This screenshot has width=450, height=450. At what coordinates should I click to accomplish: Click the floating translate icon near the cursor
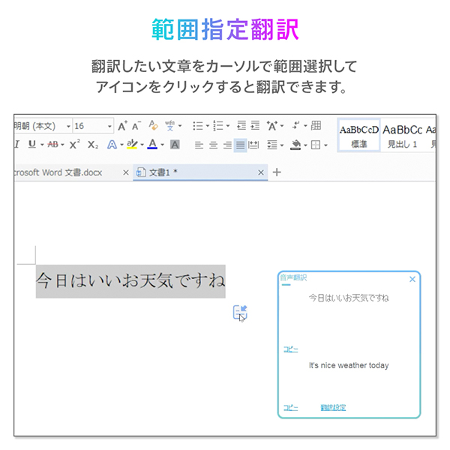click(240, 312)
